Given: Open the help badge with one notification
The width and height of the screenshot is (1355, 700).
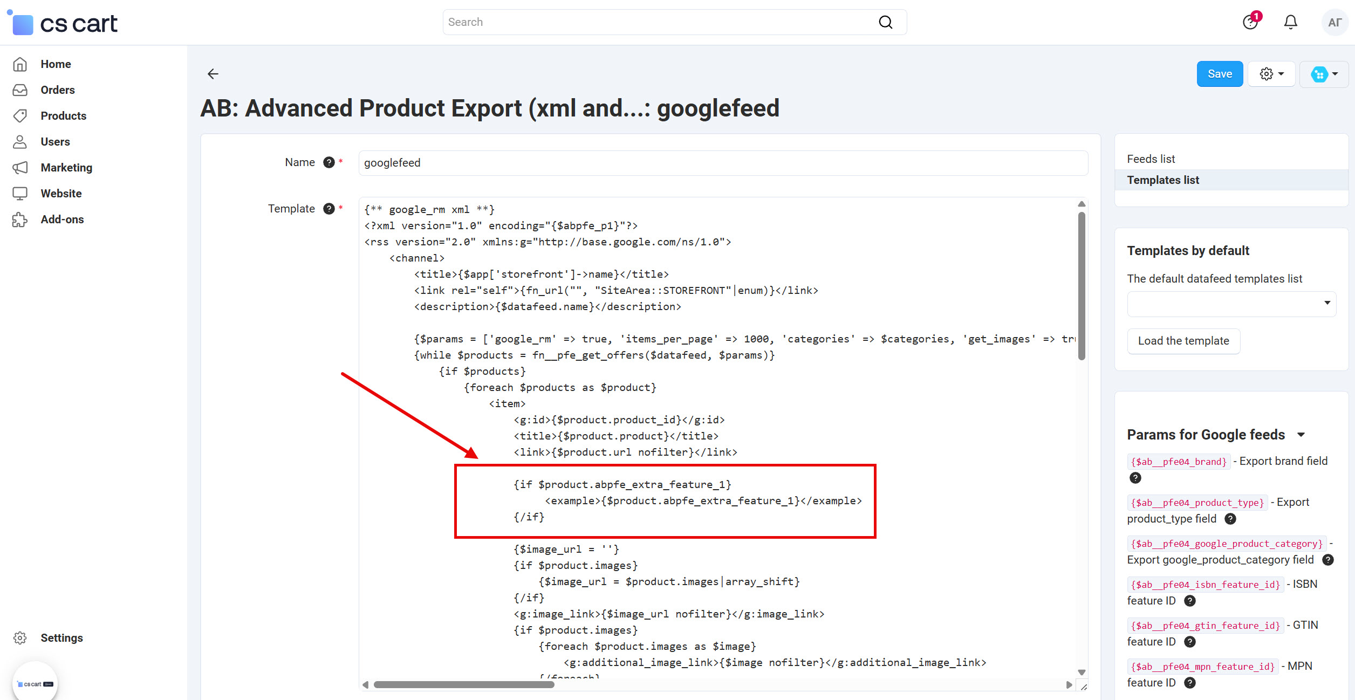Looking at the screenshot, I should pos(1250,22).
